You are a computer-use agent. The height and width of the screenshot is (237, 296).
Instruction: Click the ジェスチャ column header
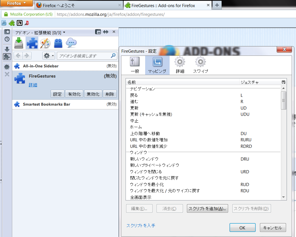point(260,82)
